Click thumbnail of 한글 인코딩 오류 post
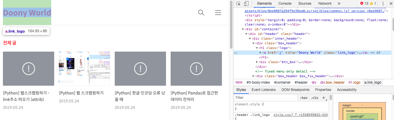The image size is (394, 120). [x=140, y=69]
